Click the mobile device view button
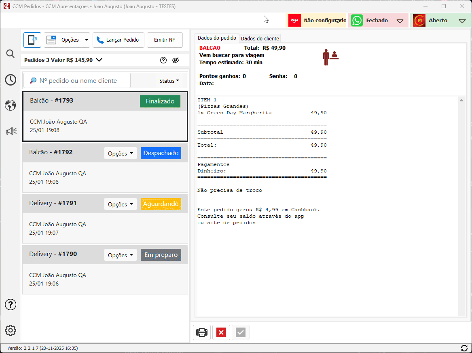Viewport: 472px width, 353px height. point(32,40)
